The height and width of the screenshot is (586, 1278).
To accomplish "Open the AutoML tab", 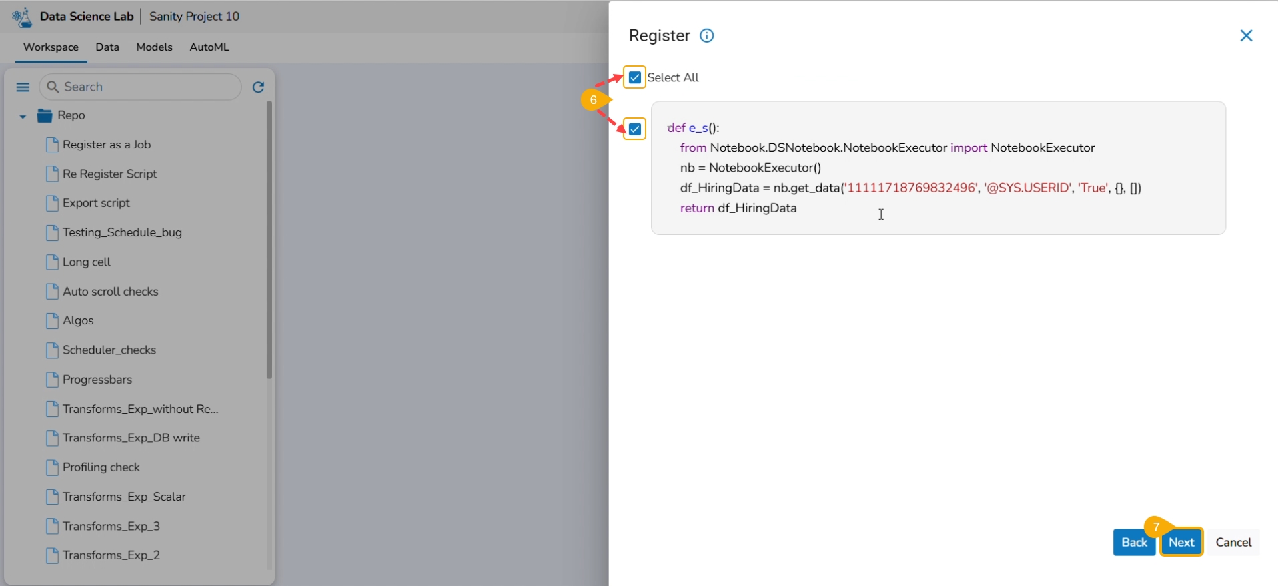I will (209, 47).
